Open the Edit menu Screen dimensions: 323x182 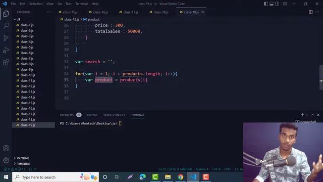pos(22,4)
